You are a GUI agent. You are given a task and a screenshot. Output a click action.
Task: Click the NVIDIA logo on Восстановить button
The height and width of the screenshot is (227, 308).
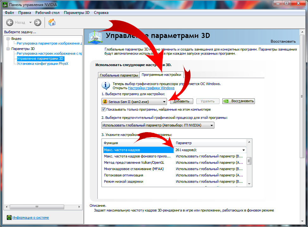226,101
